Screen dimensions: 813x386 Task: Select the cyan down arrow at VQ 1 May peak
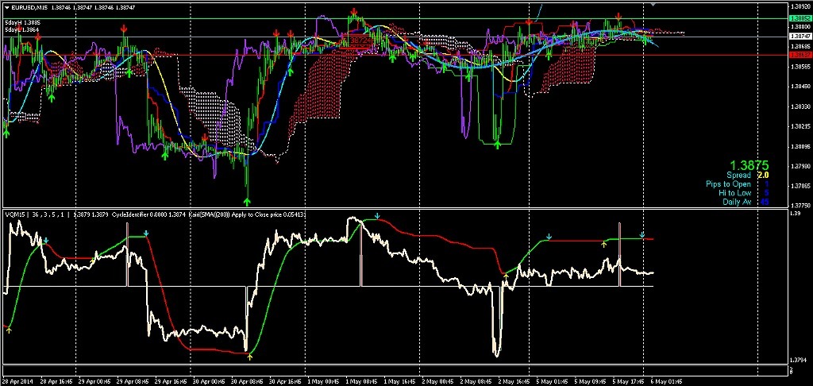coord(378,216)
